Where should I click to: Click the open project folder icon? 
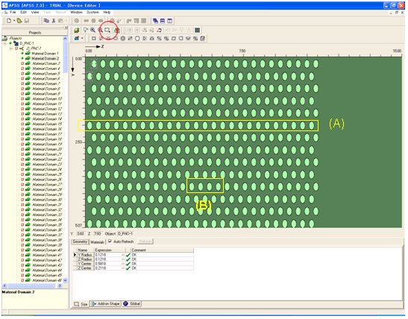coord(19,21)
